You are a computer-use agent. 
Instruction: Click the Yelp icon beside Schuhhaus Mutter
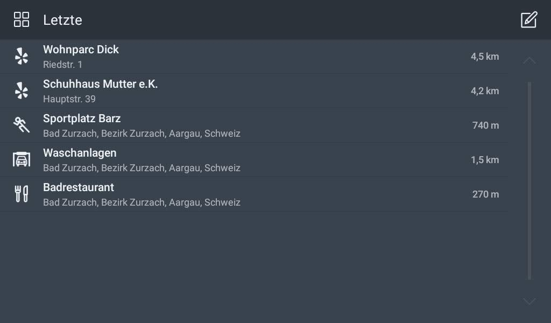(22, 91)
